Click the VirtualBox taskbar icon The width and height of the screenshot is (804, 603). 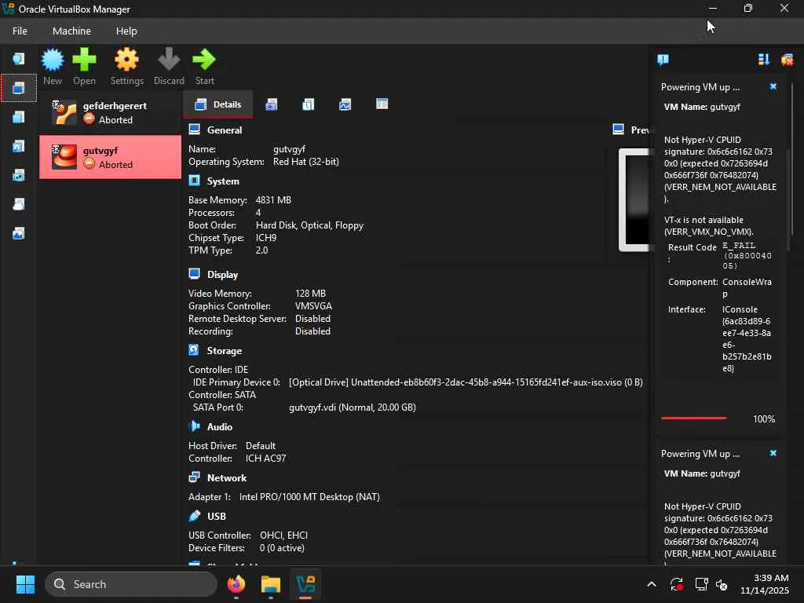pyautogui.click(x=305, y=584)
